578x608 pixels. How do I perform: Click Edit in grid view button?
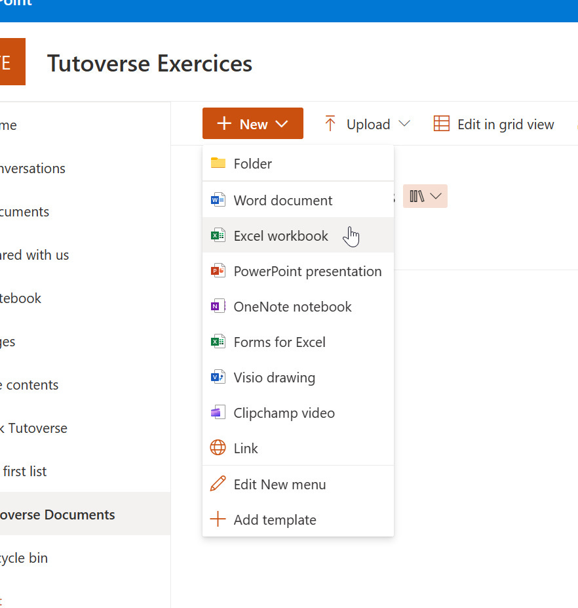(494, 124)
